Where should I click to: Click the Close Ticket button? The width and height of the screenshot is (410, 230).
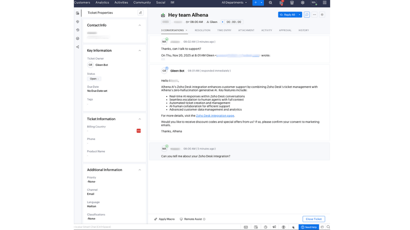(x=314, y=219)
